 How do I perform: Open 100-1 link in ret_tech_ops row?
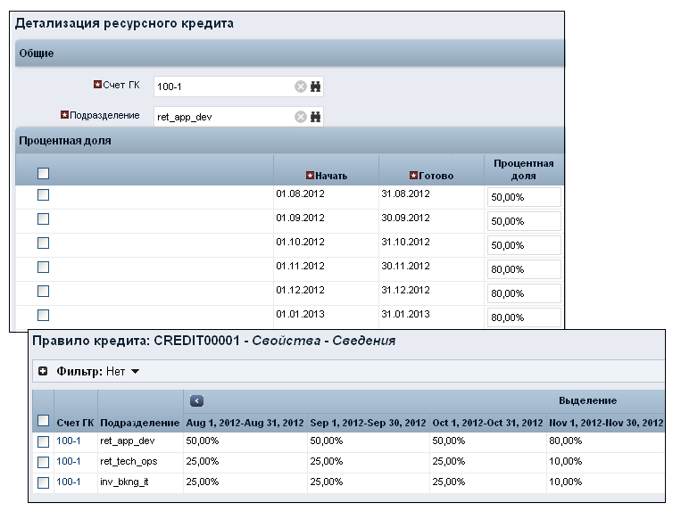tap(68, 461)
